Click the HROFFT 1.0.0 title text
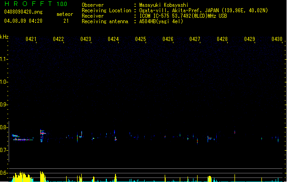Screen dimensions: 287x182 36,4
